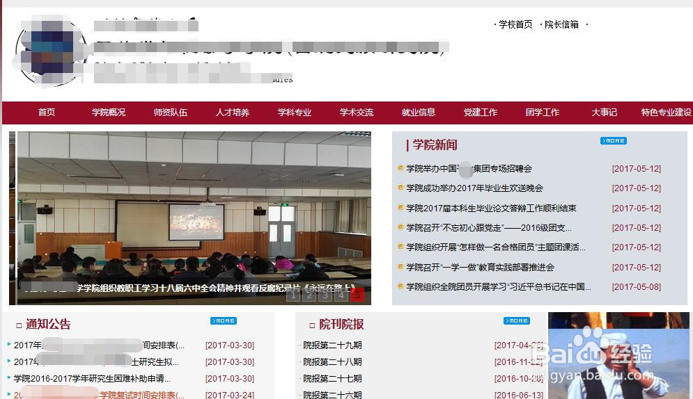Screen dimensions: 693x399
Task: Open 就业信息 navigation item
Action: [418, 113]
